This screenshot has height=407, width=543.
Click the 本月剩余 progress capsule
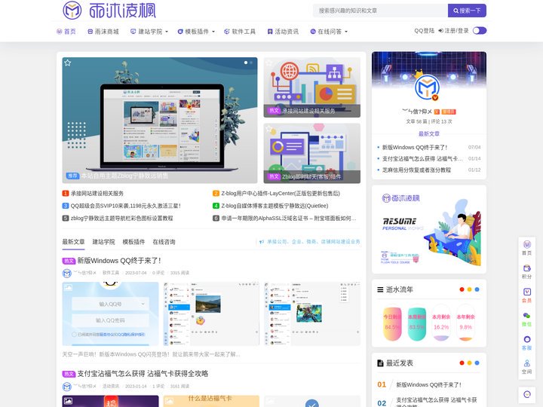441,323
